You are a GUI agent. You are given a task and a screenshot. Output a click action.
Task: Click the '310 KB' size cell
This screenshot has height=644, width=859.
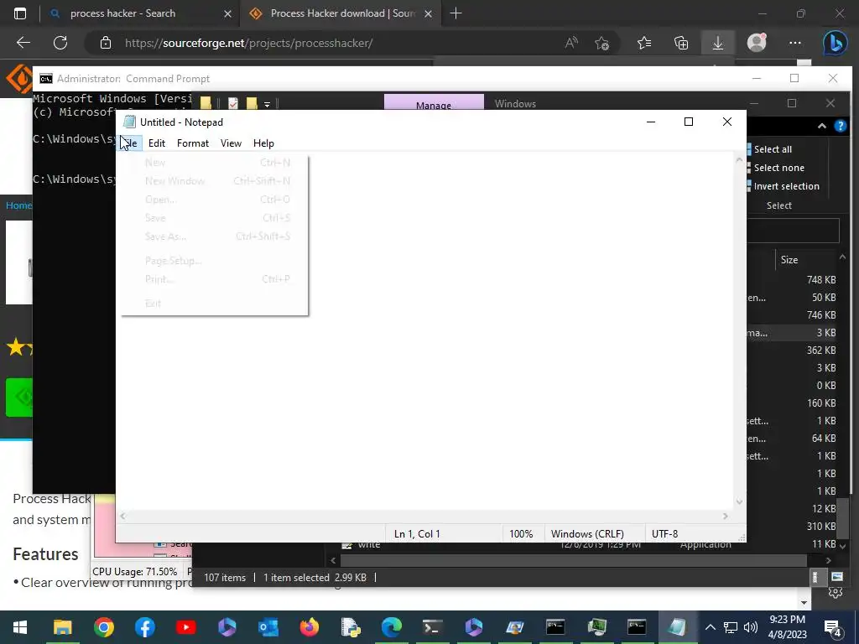820,527
